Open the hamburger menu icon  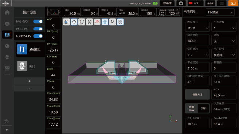coord(222,3)
